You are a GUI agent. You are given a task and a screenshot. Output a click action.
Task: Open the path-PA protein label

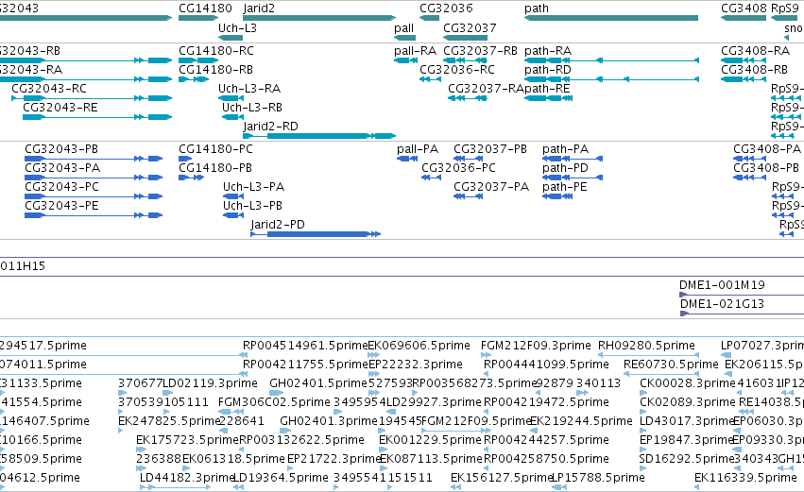click(x=566, y=149)
